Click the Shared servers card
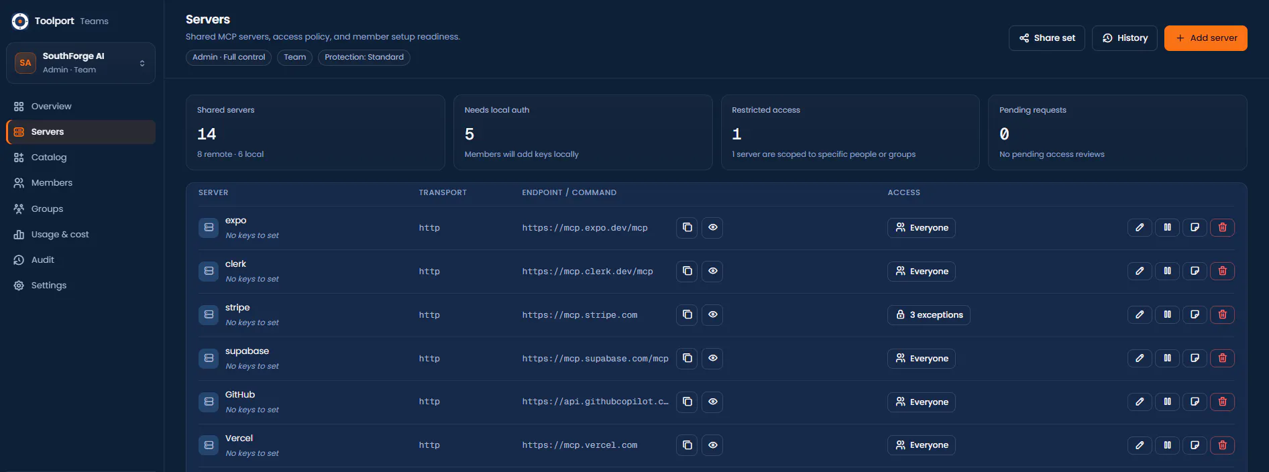Image resolution: width=1269 pixels, height=472 pixels. point(315,132)
